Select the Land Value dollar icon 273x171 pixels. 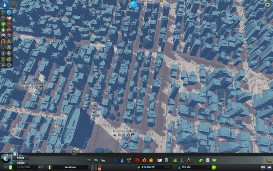pyautogui.click(x=3, y=59)
